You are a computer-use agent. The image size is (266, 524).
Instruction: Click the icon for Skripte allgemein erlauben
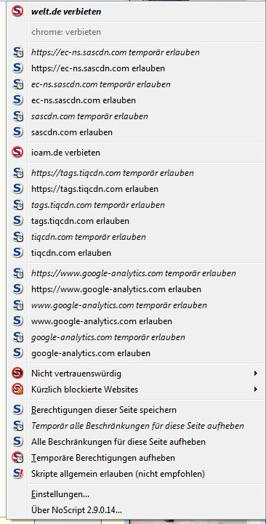coord(17,474)
